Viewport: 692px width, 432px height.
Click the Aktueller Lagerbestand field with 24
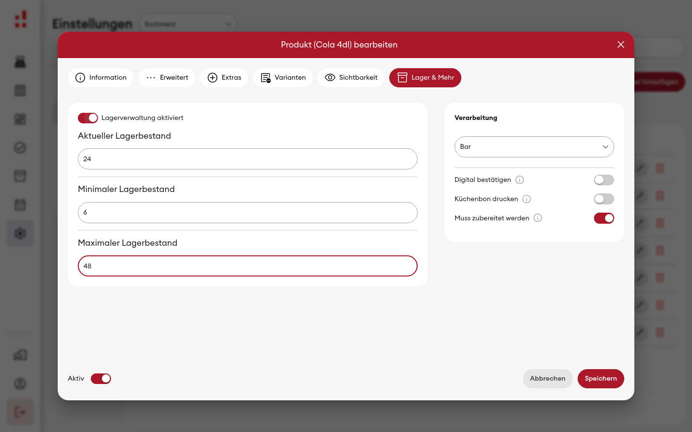[247, 159]
